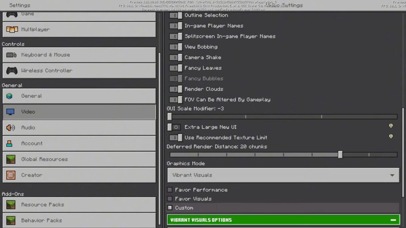Toggle Splitscreen In-game Player Names switch
This screenshot has width=406, height=228.
176,36
